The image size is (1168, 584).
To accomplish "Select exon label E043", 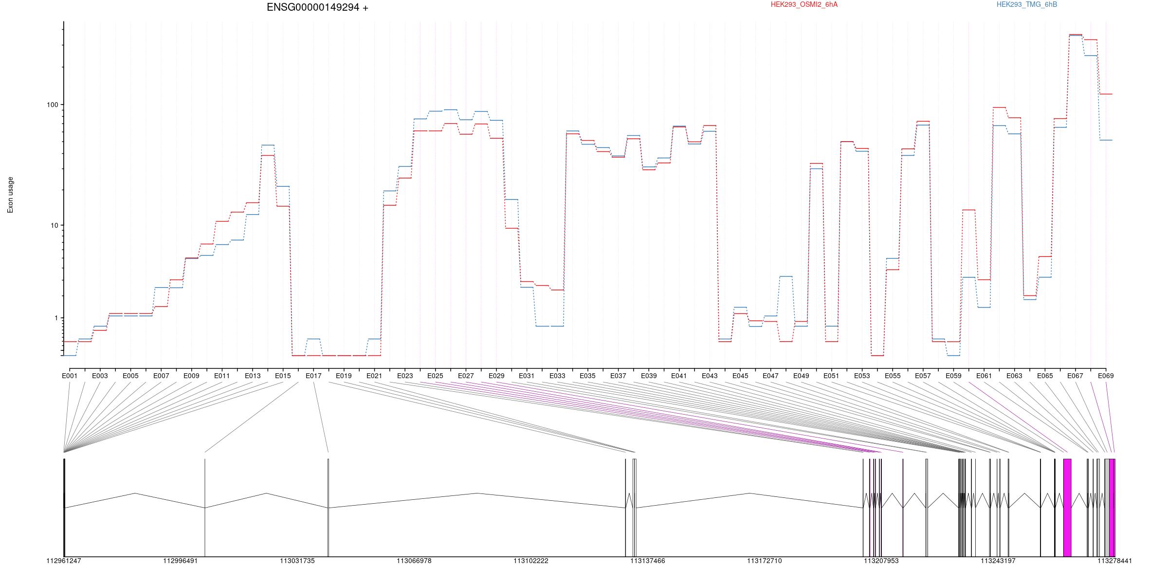I will (710, 376).
